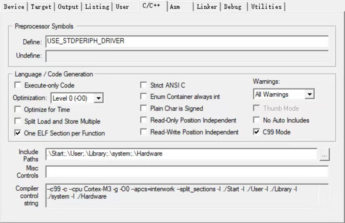Click the Define input field
345x223 pixels.
click(187, 41)
